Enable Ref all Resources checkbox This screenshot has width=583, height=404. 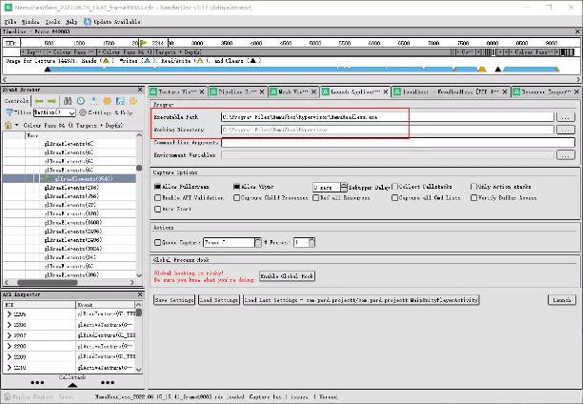pyautogui.click(x=315, y=198)
